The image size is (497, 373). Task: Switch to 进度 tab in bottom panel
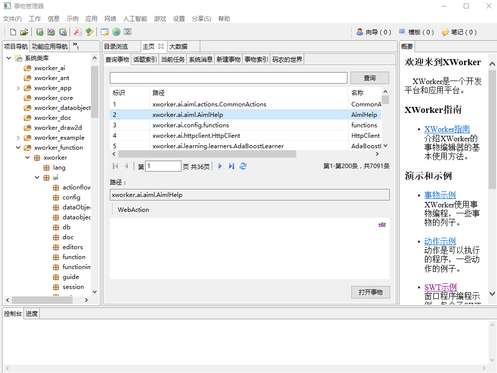(x=32, y=314)
